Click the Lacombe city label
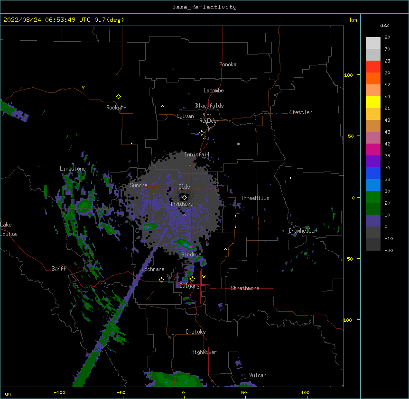Image resolution: width=409 pixels, height=399 pixels. click(214, 91)
